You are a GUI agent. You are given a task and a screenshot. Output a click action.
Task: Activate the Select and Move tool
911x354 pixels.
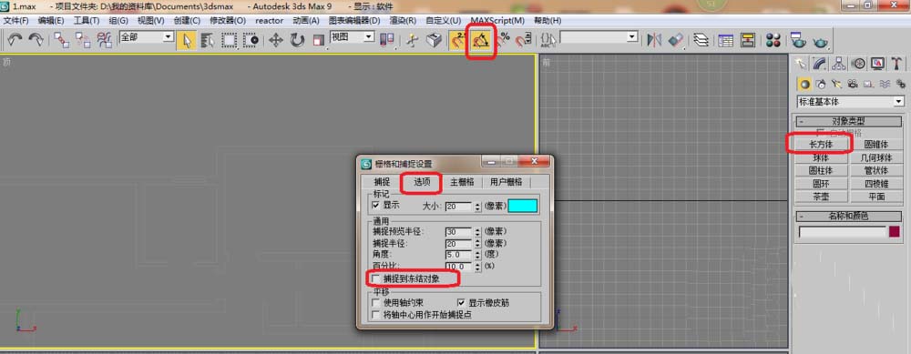point(275,40)
